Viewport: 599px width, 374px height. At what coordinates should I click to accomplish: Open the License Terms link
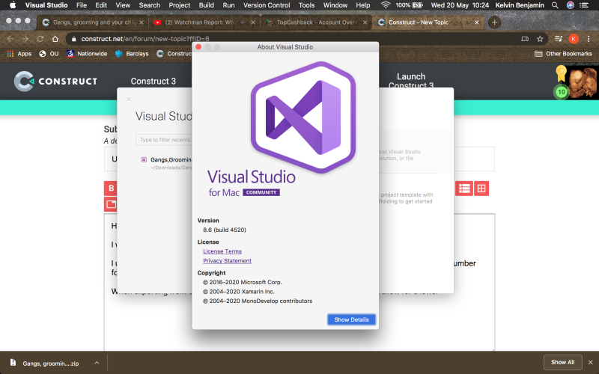(222, 251)
